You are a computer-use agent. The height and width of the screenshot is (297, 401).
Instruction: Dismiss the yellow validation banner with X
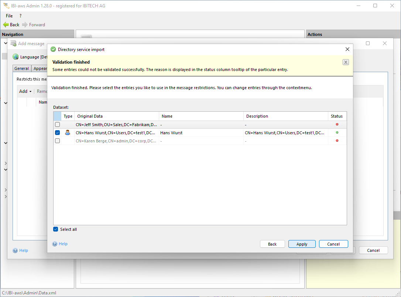[x=346, y=62]
